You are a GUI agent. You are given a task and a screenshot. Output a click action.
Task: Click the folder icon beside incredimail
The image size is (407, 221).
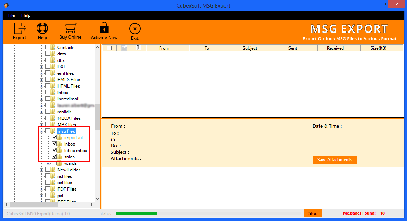(53, 99)
